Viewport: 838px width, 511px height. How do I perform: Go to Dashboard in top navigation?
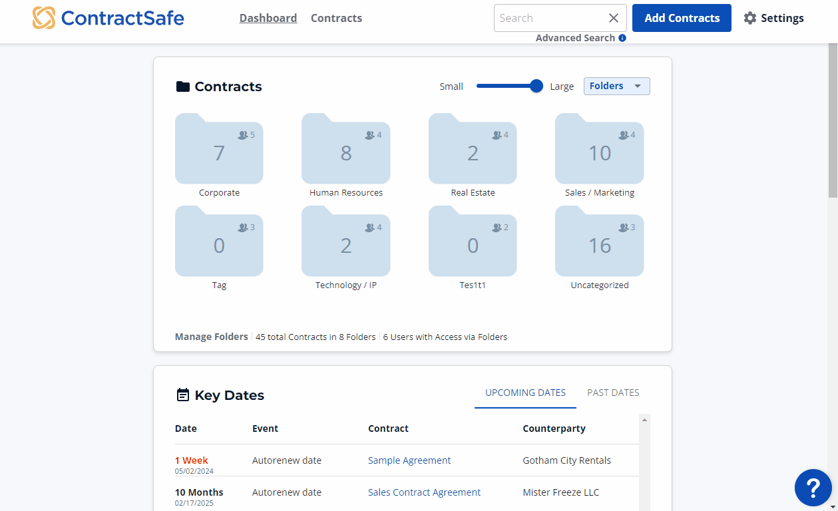[x=268, y=18]
